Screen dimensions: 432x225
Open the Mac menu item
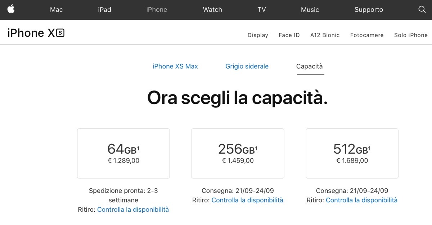click(56, 10)
